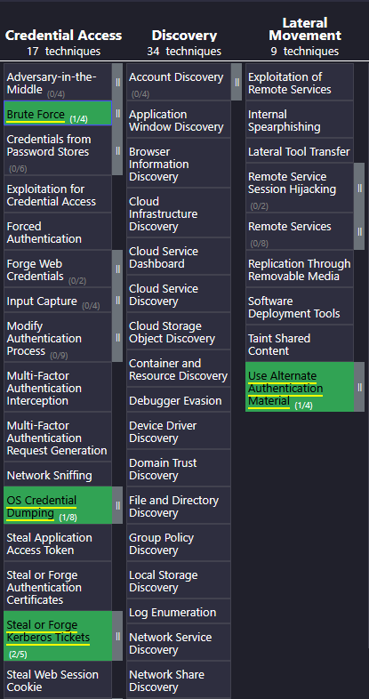Select Cloud Infrastructure Discovery technique
369x699 pixels.
click(x=179, y=213)
